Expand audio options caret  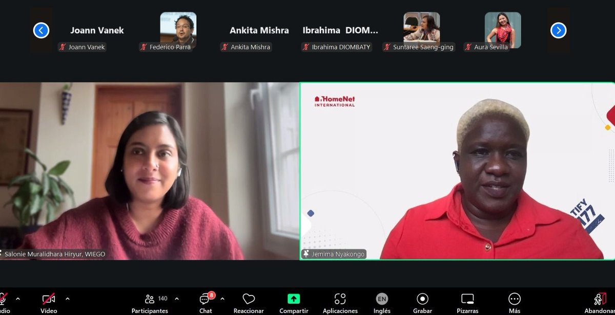(18, 299)
